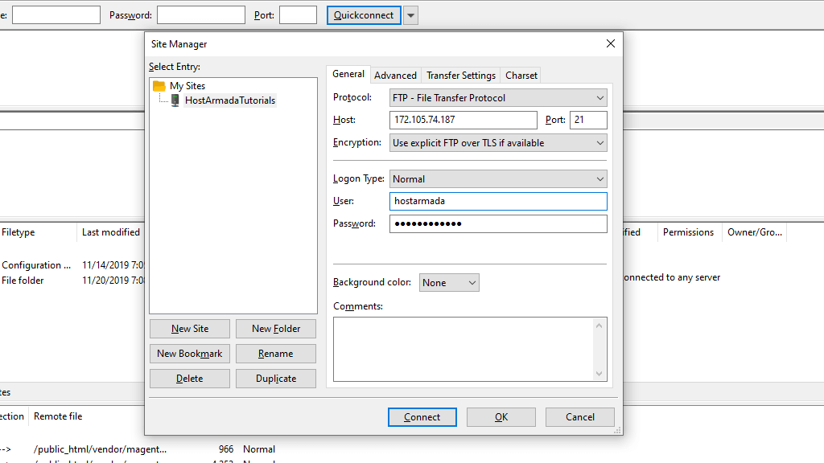Click the Host field in Site Manager
The image size is (824, 463).
(x=463, y=120)
